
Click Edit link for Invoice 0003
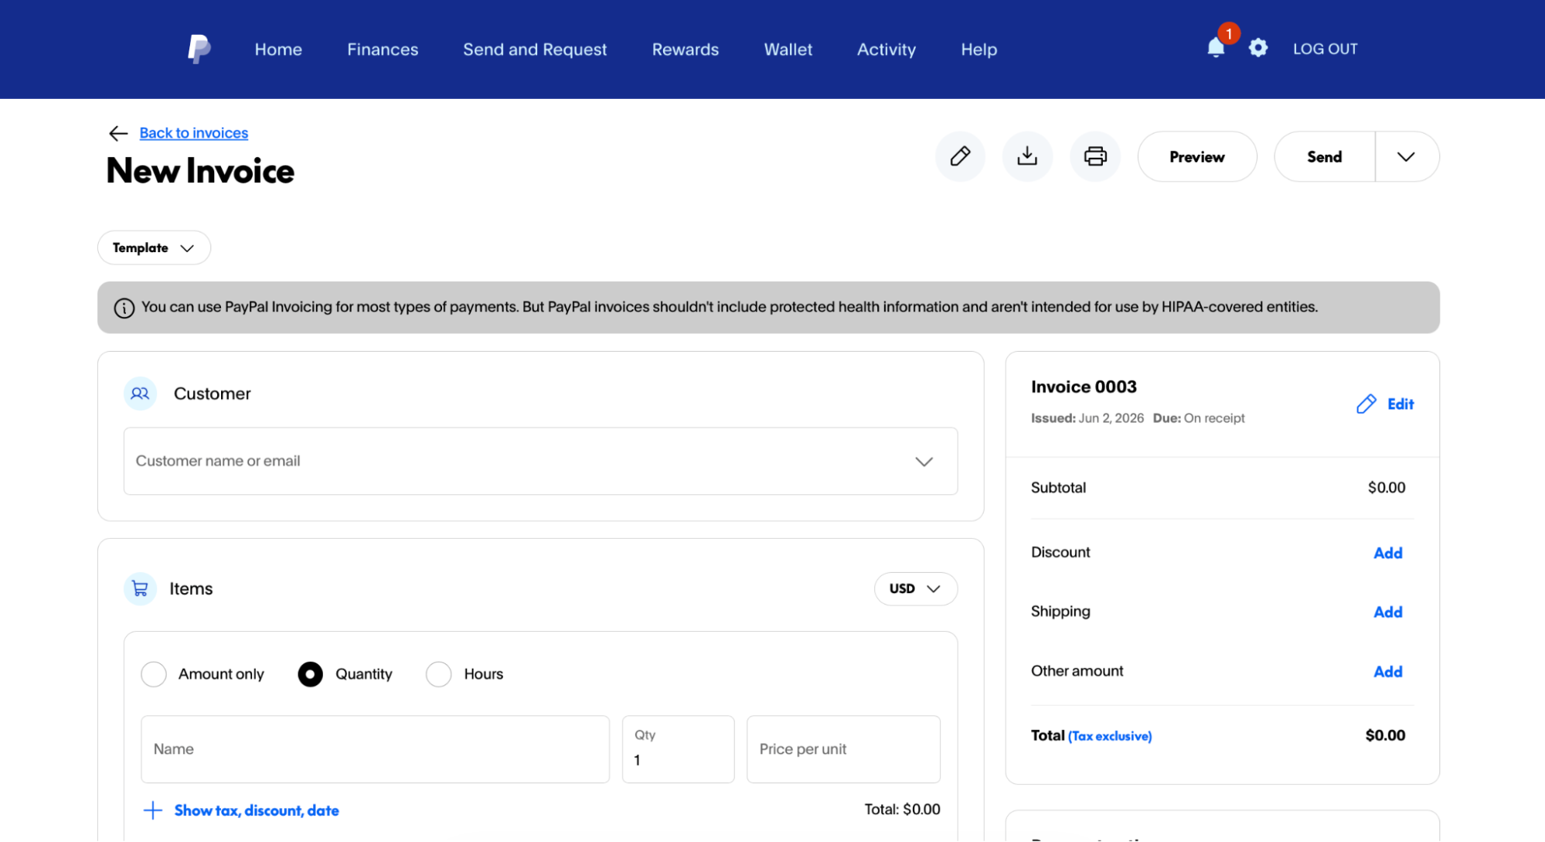(1400, 404)
